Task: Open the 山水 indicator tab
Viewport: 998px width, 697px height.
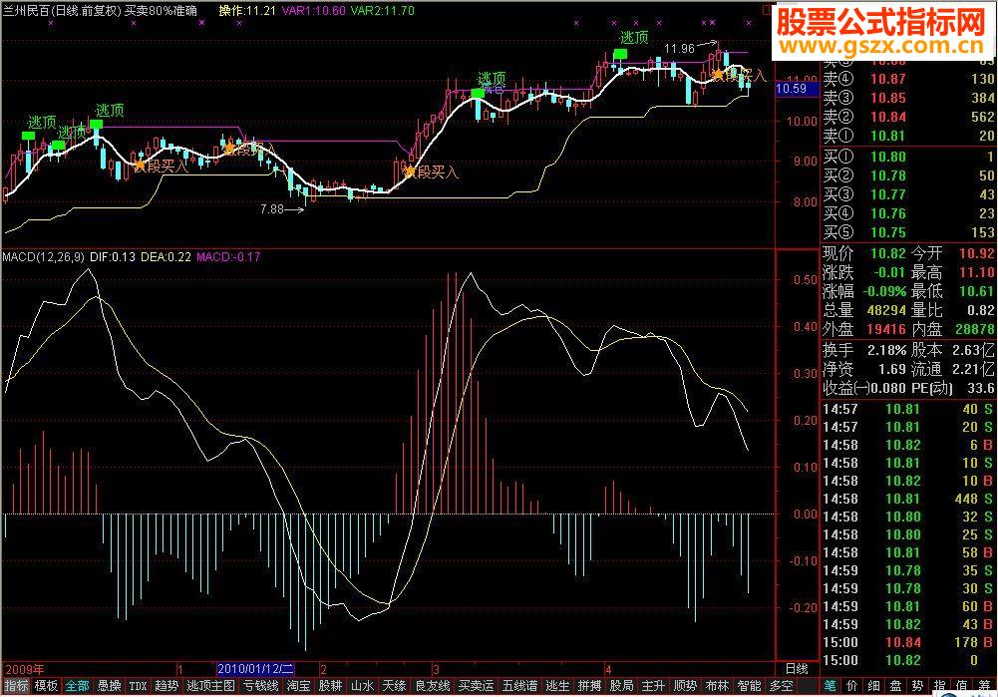Action: (362, 686)
